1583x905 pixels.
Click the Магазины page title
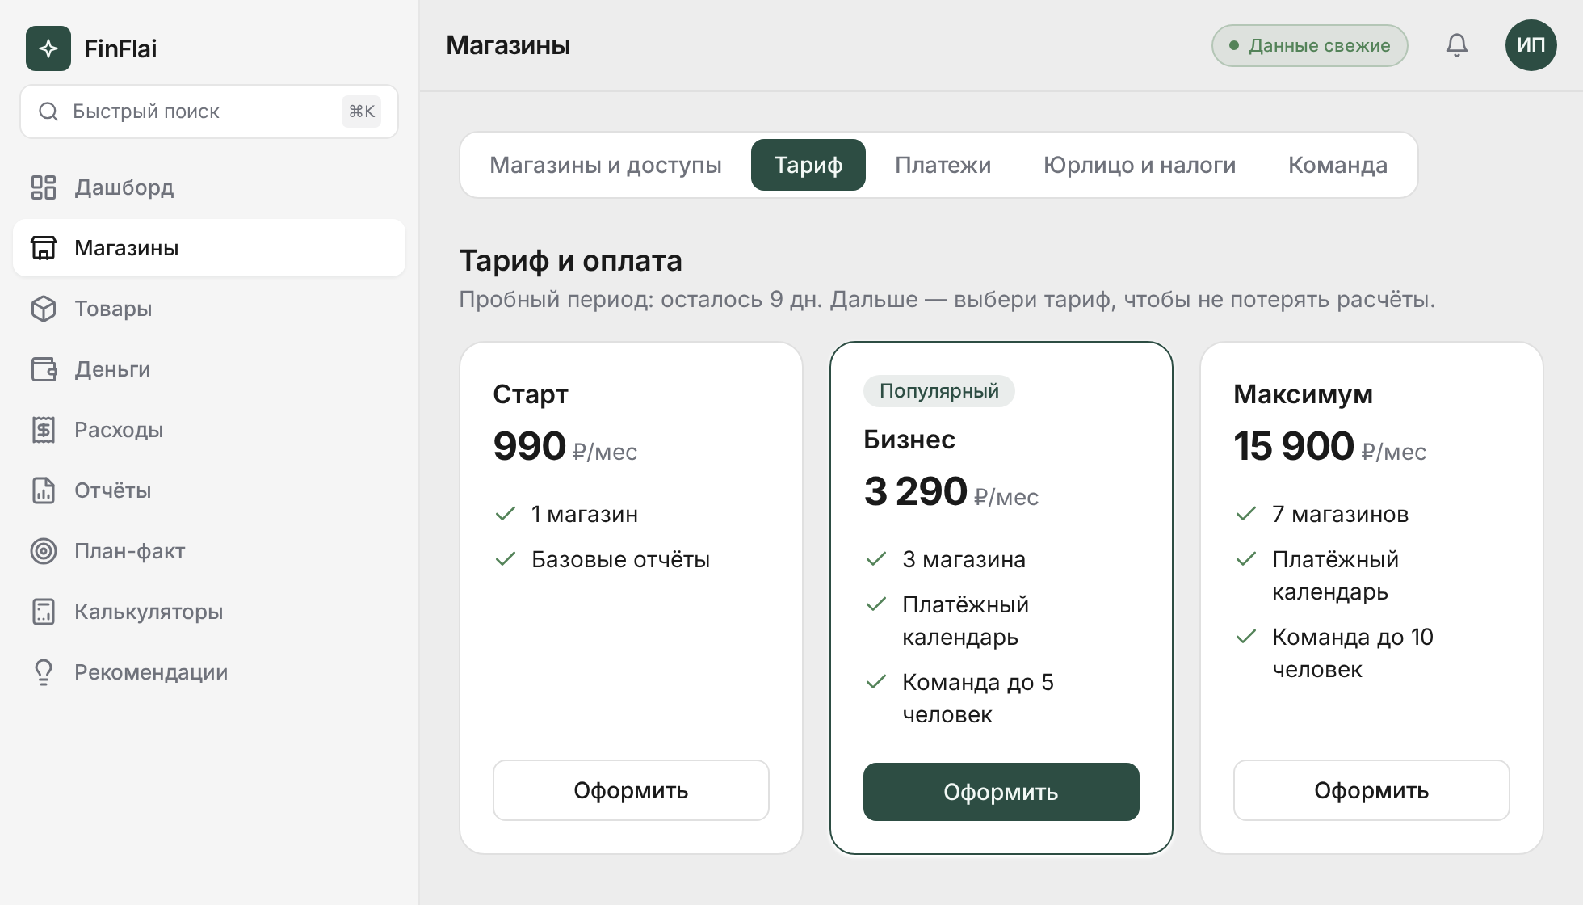(508, 45)
